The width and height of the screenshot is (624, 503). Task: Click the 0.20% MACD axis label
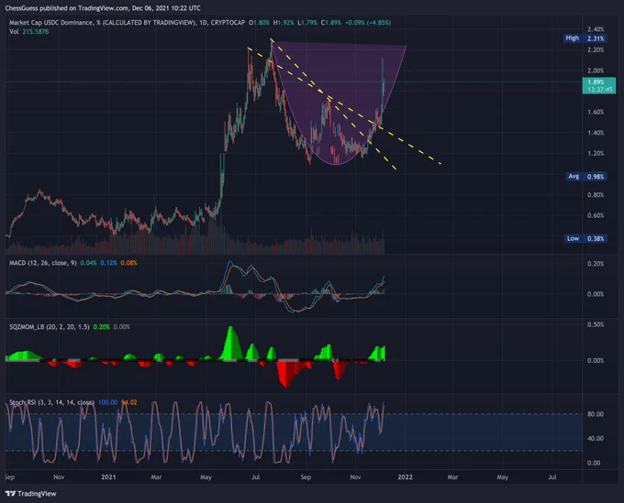(x=596, y=264)
